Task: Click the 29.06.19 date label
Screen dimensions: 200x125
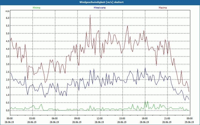Action: point(190,122)
